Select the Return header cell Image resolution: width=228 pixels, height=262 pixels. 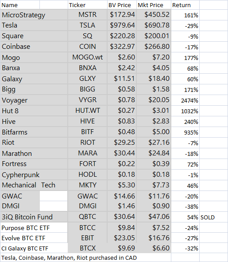tap(185, 5)
